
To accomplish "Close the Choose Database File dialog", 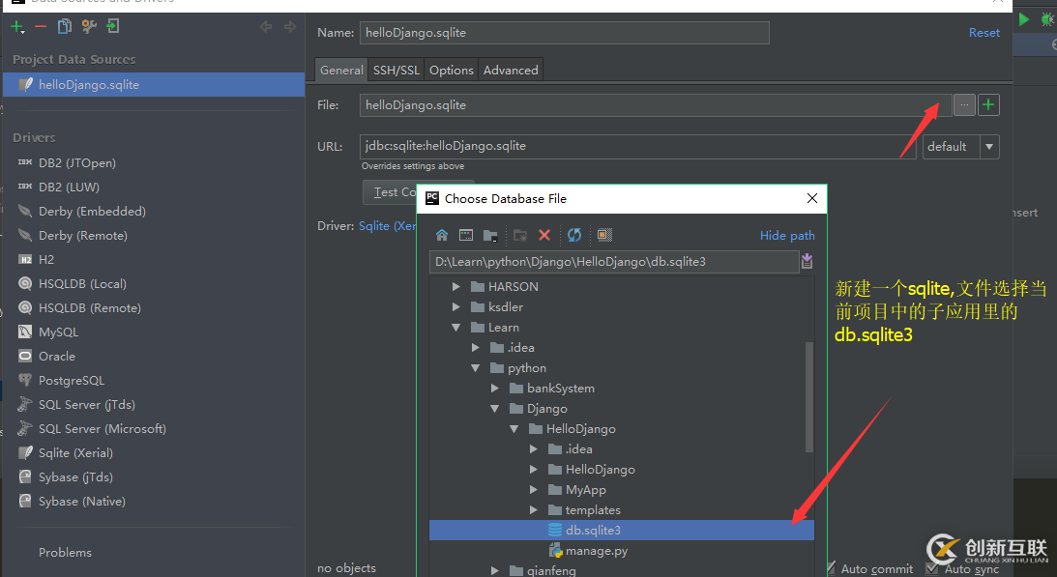I will (x=812, y=198).
